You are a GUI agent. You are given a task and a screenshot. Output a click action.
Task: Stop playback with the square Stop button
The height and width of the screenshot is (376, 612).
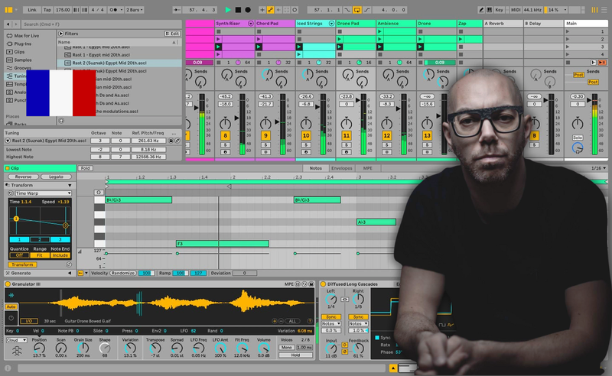(238, 10)
